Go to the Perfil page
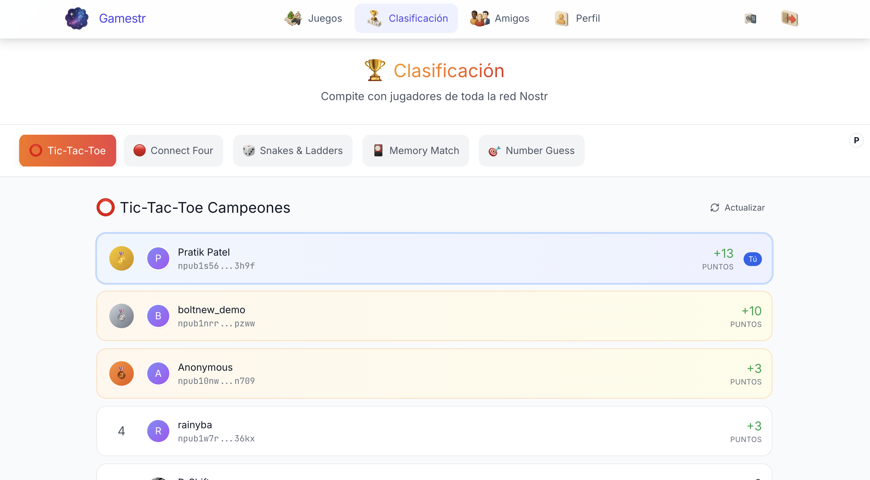Image resolution: width=870 pixels, height=480 pixels. [577, 18]
